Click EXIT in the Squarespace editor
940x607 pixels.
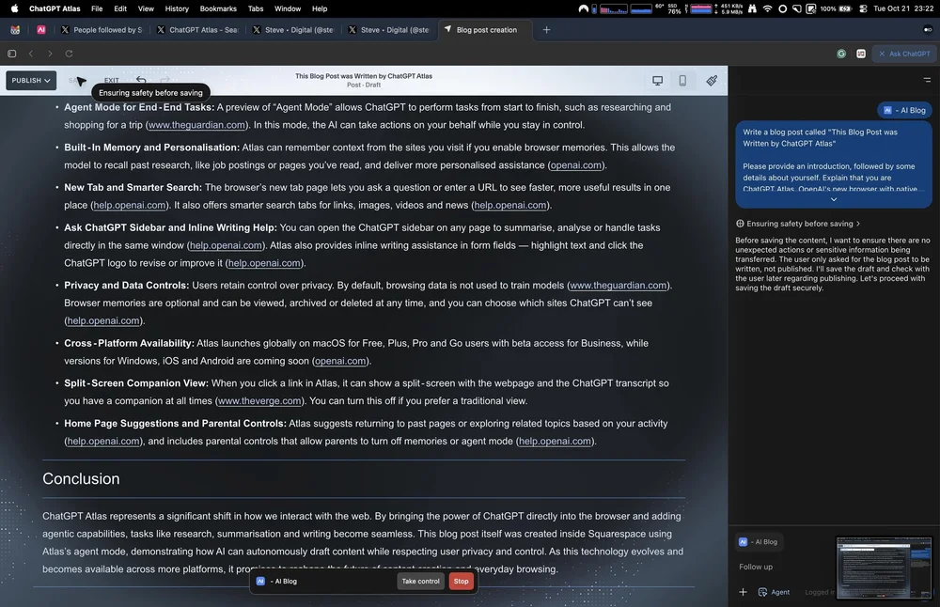[112, 80]
